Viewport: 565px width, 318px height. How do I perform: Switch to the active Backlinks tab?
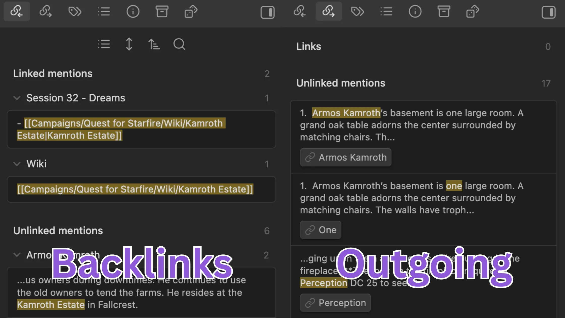(17, 11)
